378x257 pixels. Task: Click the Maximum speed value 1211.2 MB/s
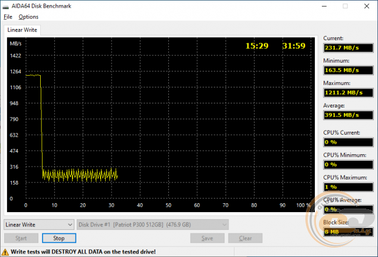[x=348, y=93]
